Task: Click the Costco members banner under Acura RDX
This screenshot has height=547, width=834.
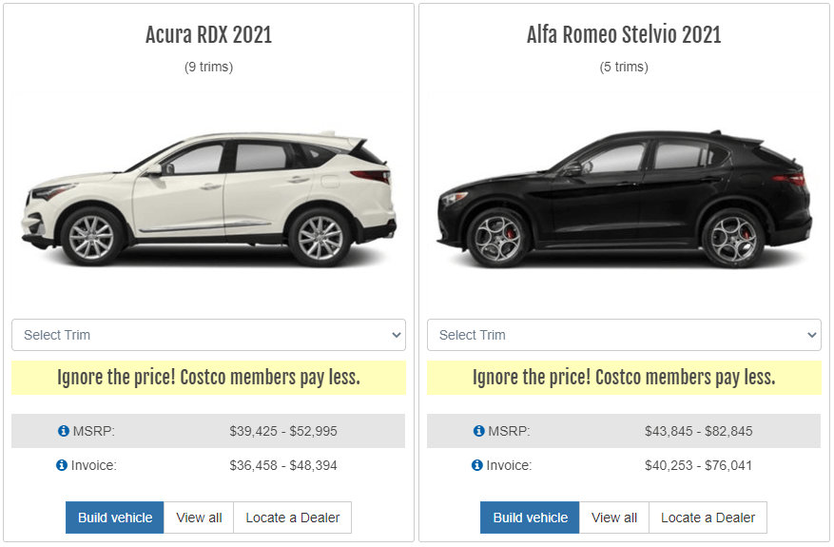Action: pos(208,378)
